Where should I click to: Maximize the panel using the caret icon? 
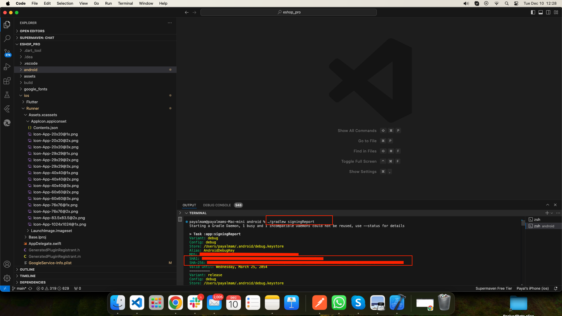(x=548, y=205)
